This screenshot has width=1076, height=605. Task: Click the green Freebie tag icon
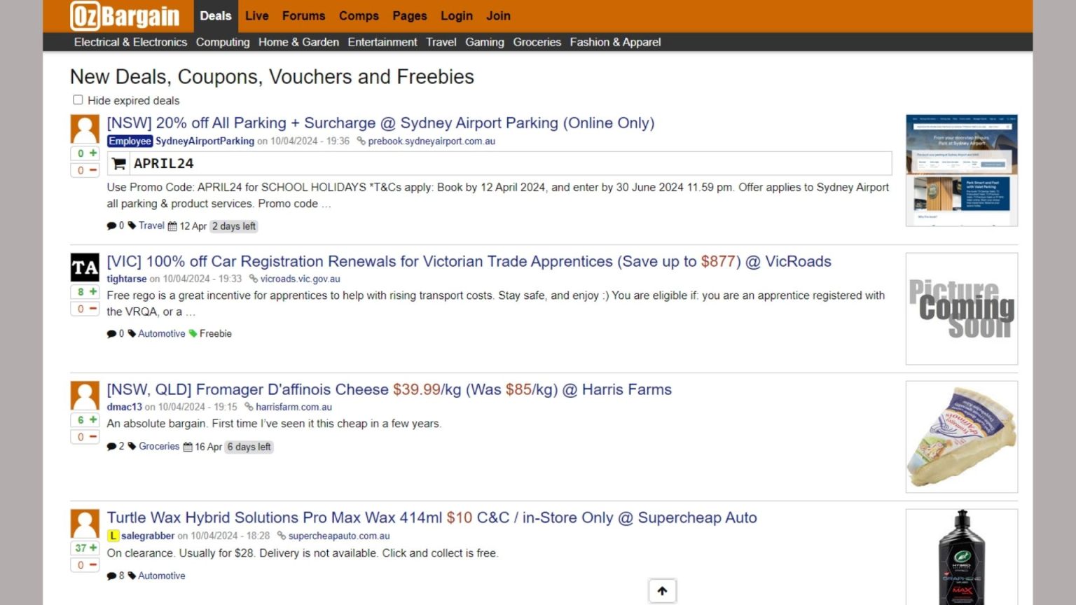point(193,334)
